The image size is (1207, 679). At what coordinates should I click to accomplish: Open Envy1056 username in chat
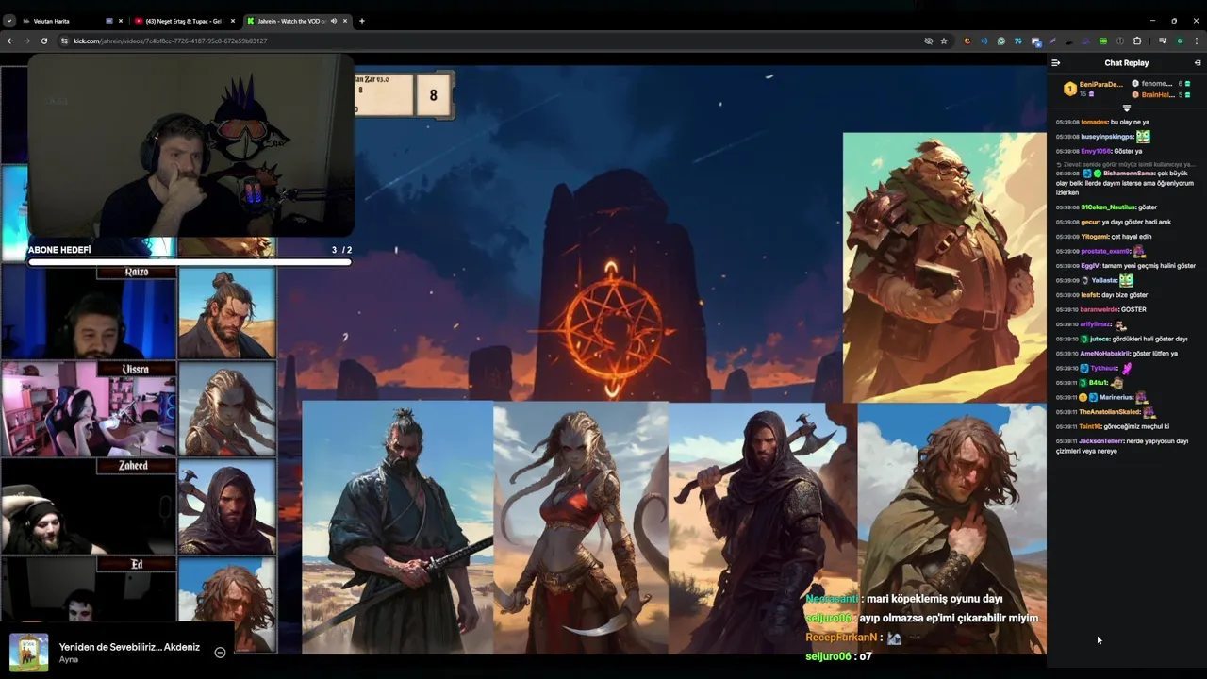tap(1095, 151)
